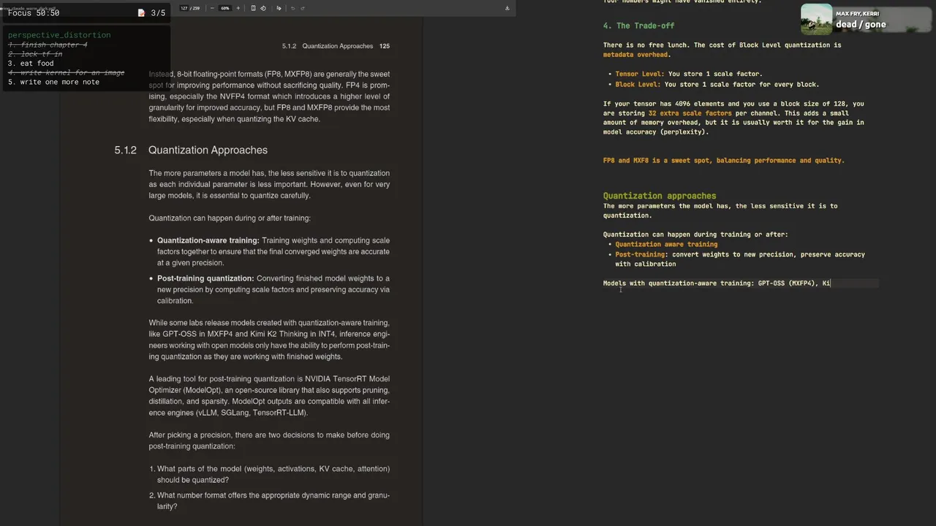Click the zoom out minus icon in PDF toolbar
Viewport: 936px width, 526px height.
(x=212, y=8)
